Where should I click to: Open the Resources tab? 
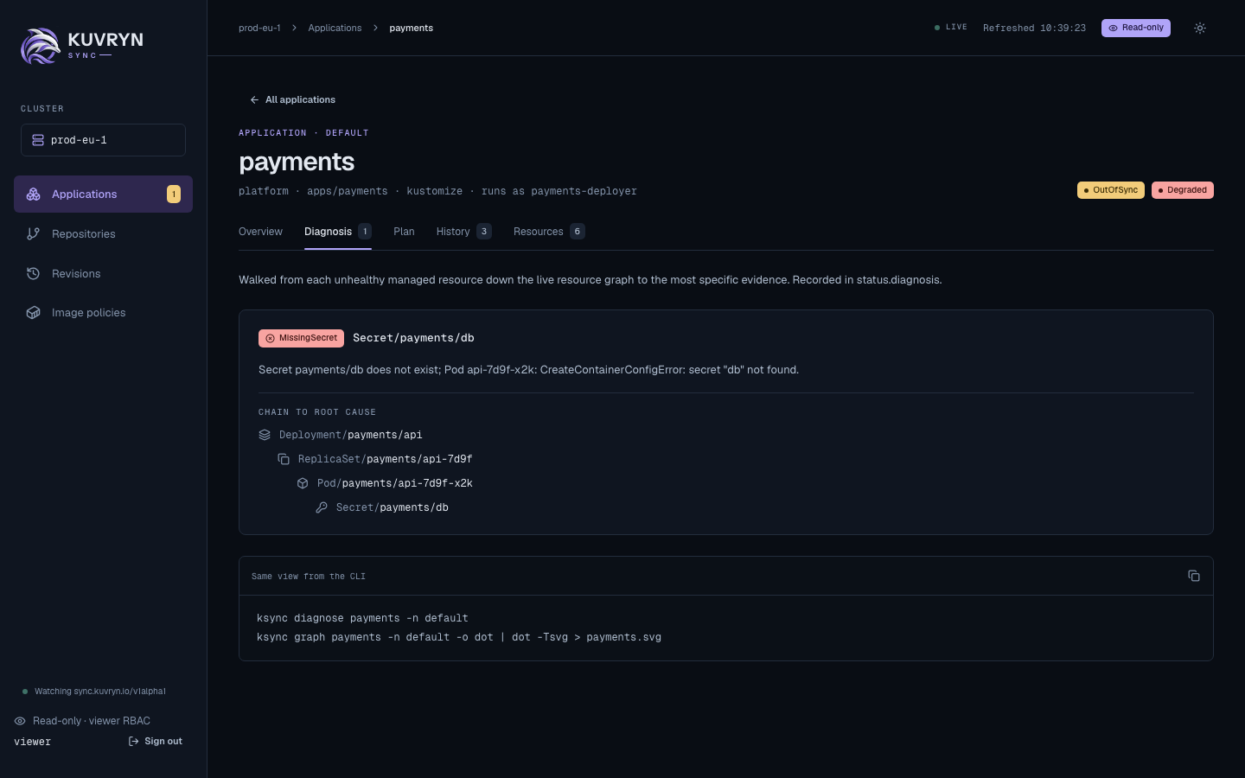click(549, 232)
